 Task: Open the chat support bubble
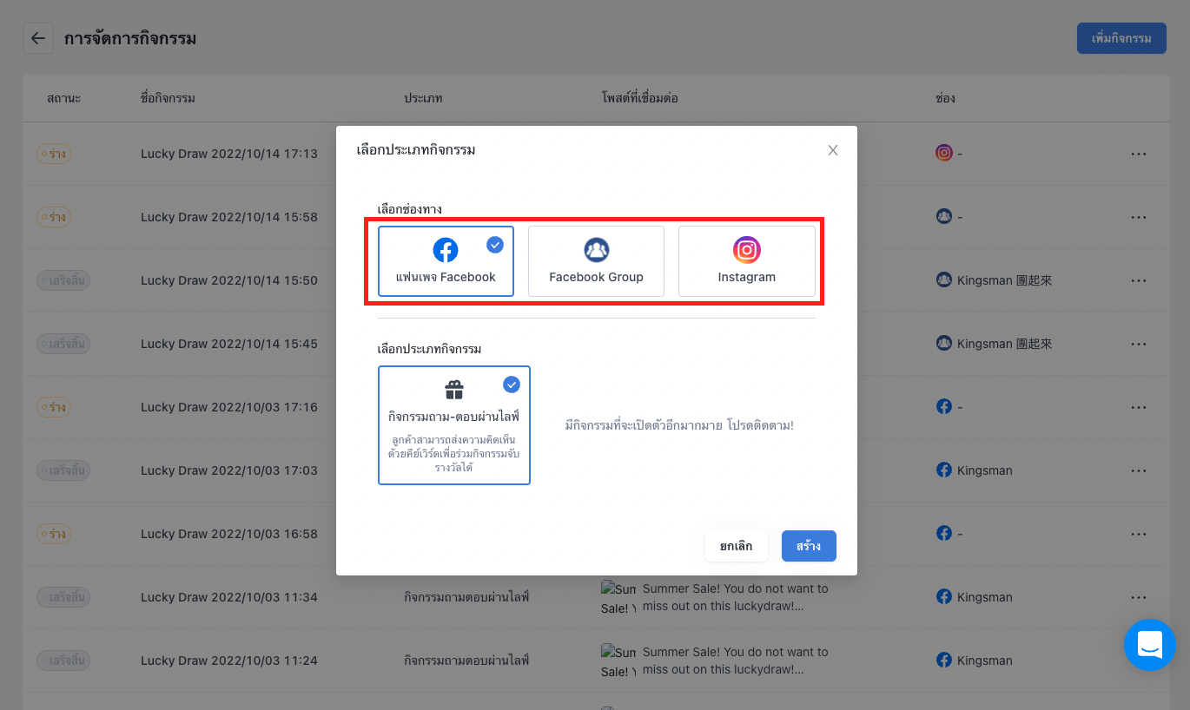(1150, 645)
